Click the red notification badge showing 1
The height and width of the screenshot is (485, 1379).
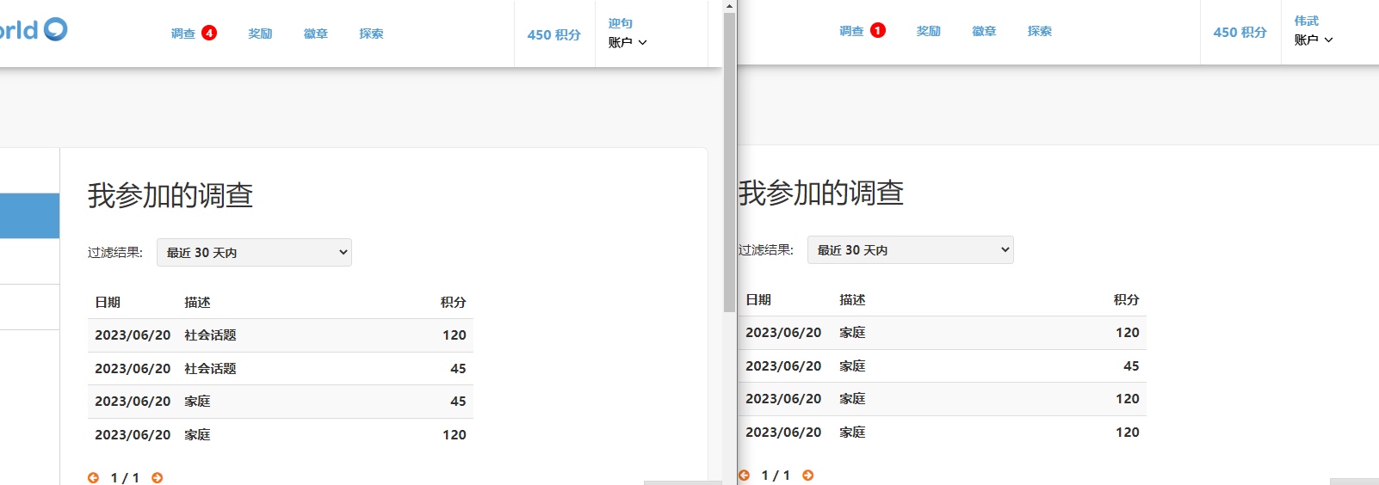[877, 31]
